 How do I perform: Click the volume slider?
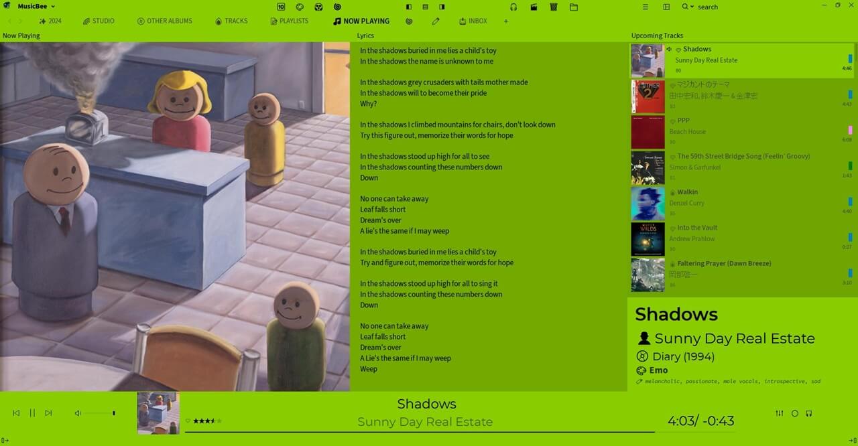click(99, 413)
